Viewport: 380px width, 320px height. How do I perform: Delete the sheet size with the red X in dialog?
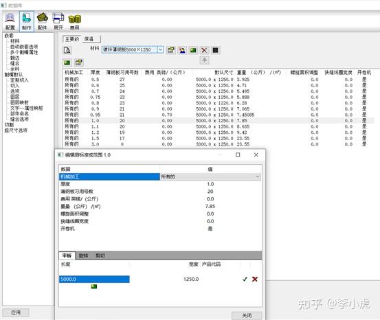point(255,279)
